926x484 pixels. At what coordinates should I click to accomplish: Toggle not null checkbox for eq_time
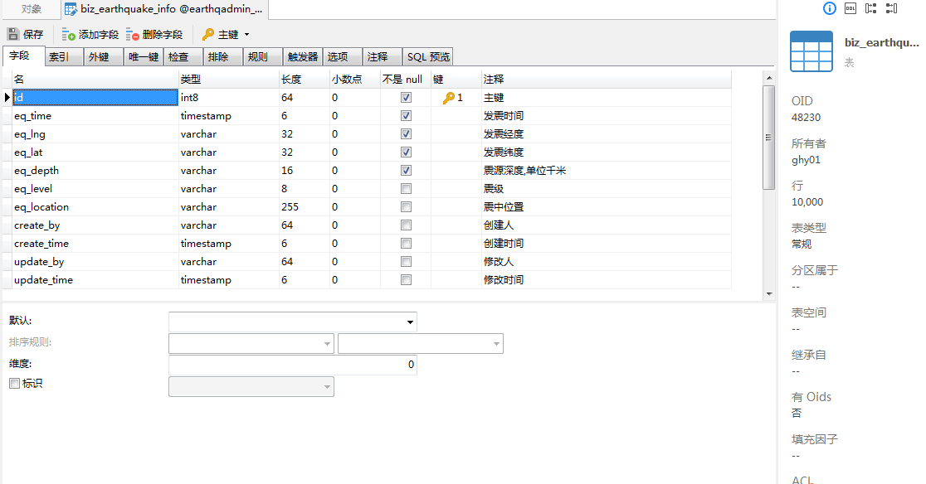(x=407, y=116)
